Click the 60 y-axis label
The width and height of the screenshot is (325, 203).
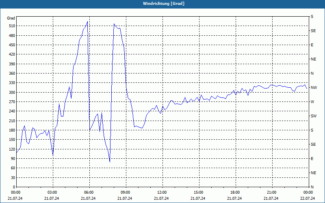pyautogui.click(x=13, y=168)
